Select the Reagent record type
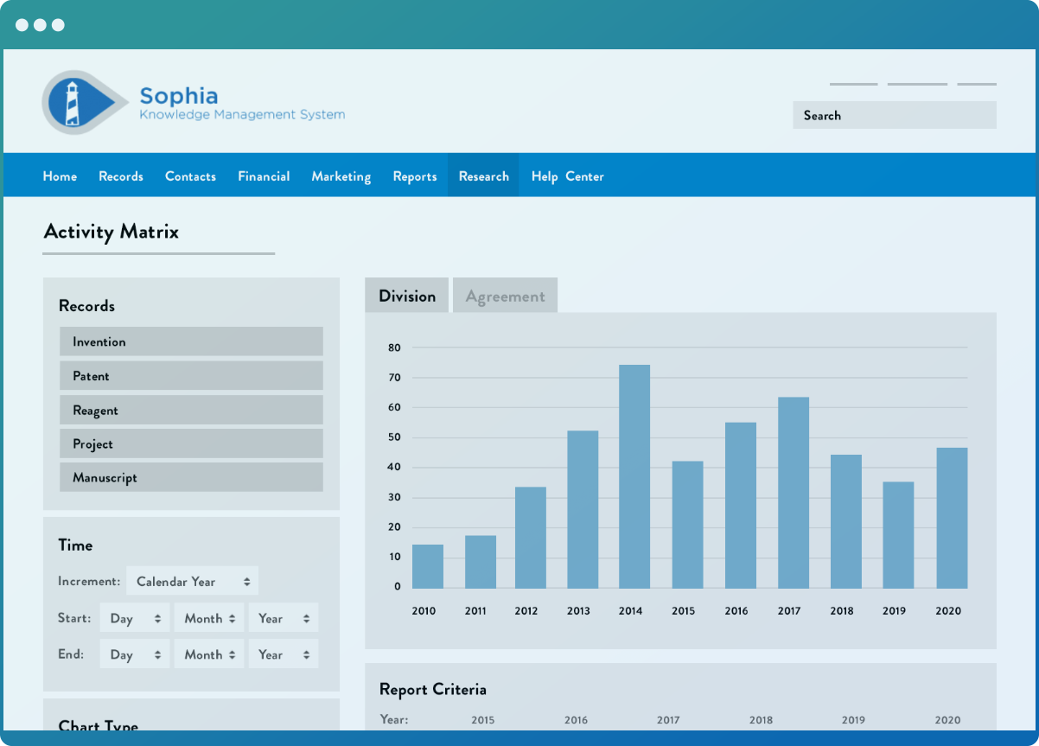 click(x=190, y=409)
